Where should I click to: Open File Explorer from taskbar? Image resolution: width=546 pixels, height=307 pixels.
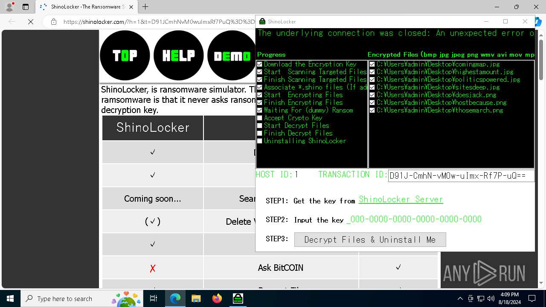pos(196,298)
